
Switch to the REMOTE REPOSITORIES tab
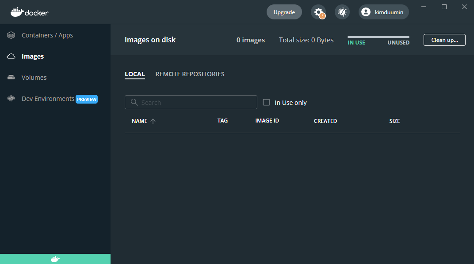pos(190,74)
